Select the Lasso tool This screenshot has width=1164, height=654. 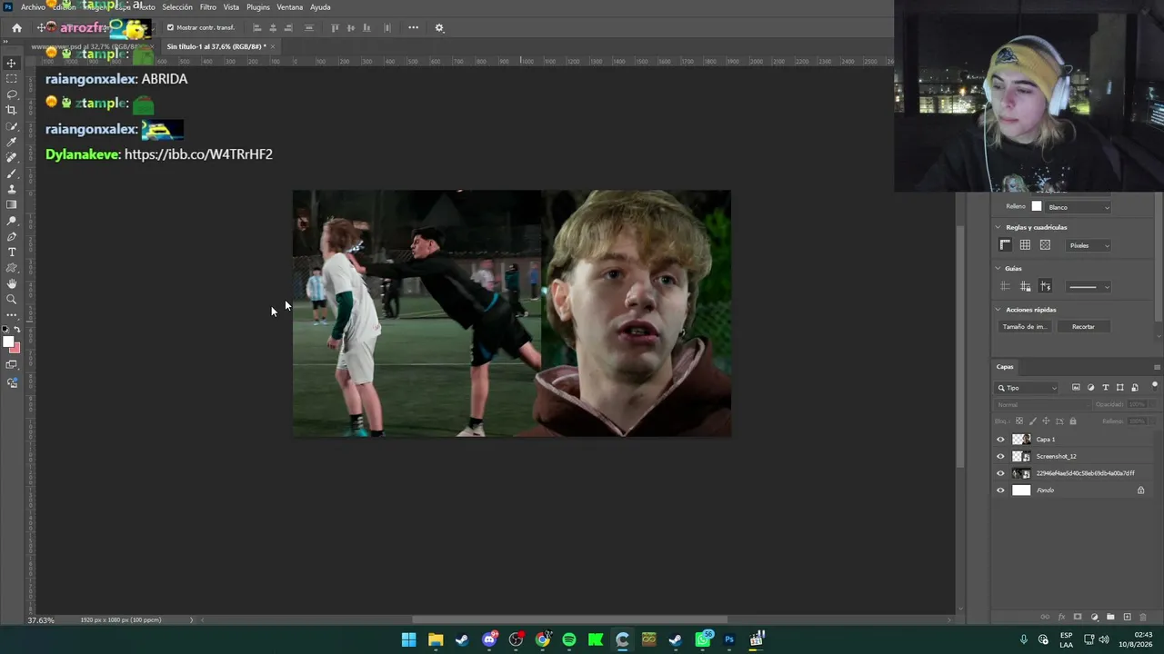(12, 94)
